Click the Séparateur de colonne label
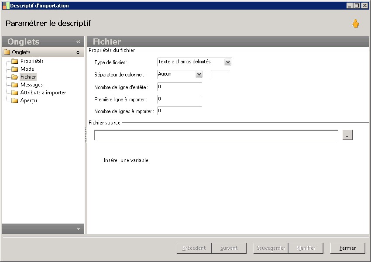The image size is (371, 262). pos(119,75)
